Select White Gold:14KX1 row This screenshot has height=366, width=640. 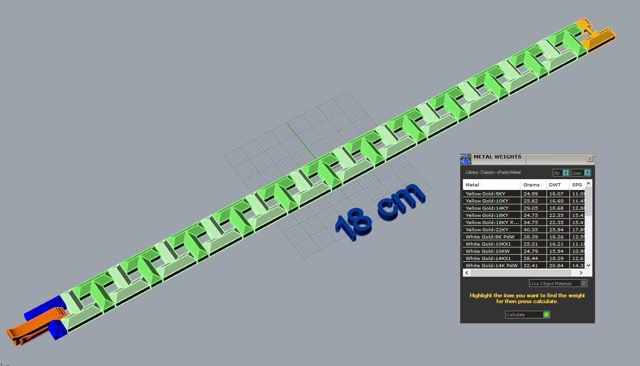pyautogui.click(x=524, y=258)
